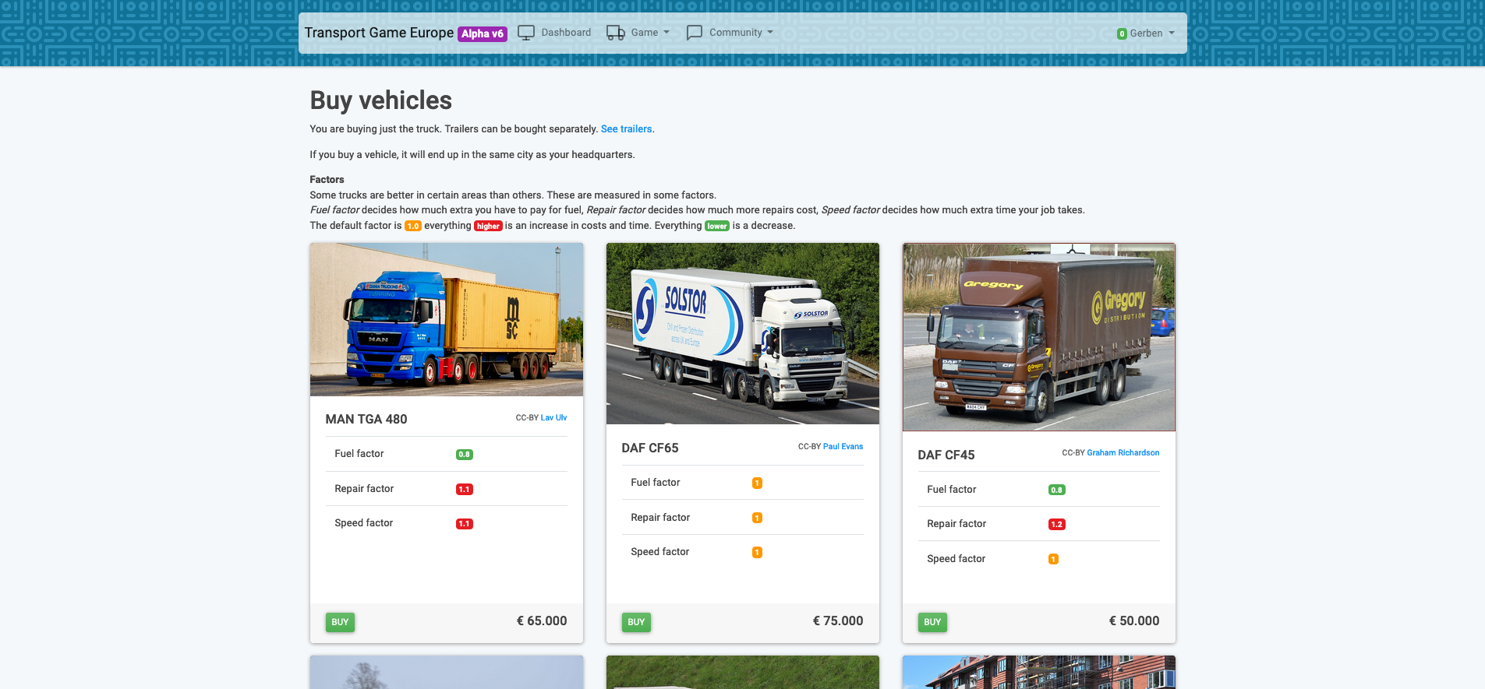The height and width of the screenshot is (689, 1485).
Task: Click the orange 1.0 default factor badge
Action: 413,227
